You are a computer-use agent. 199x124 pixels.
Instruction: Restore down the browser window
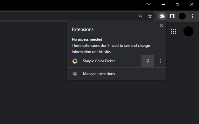[178, 4]
